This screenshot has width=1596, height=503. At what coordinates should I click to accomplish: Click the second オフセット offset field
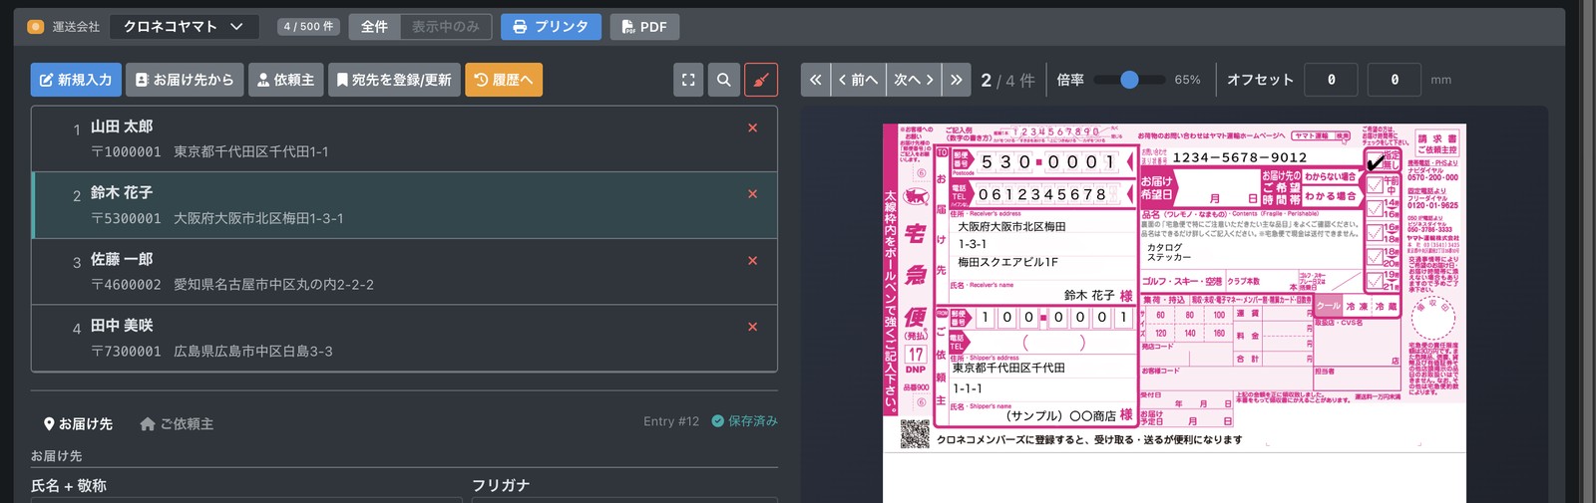(1395, 80)
